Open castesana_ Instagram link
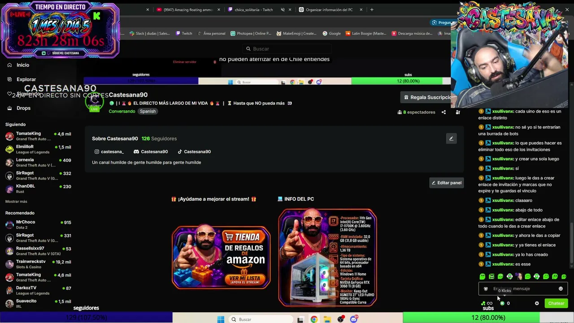Image resolution: width=574 pixels, height=323 pixels. (109, 152)
